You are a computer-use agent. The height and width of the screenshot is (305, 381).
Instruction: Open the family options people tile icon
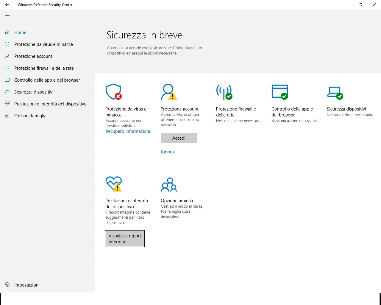pyautogui.click(x=169, y=184)
